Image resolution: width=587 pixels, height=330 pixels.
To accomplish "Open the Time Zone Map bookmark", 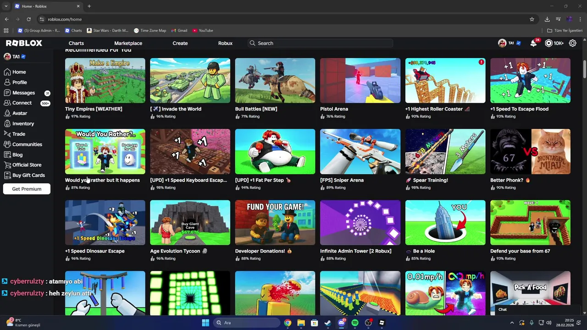I will pyautogui.click(x=150, y=30).
